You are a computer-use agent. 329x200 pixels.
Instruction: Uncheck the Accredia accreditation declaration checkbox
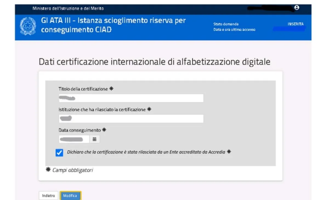point(59,153)
